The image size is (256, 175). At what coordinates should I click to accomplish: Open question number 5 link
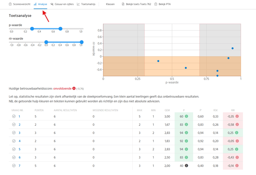coord(19,149)
